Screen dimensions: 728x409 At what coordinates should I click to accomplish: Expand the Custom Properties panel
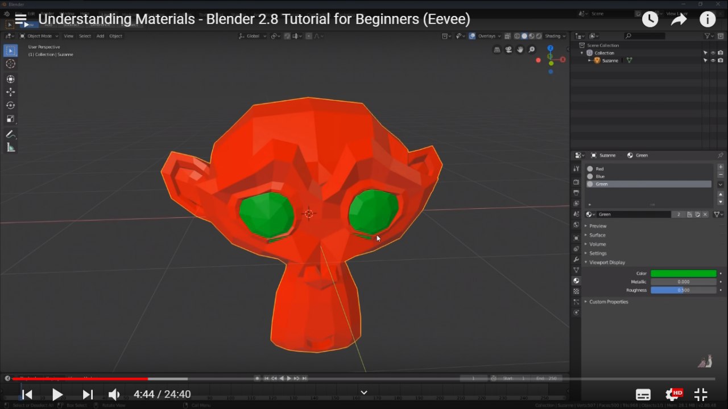pyautogui.click(x=609, y=301)
